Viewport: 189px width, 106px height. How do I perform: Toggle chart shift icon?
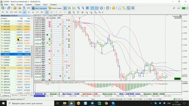97,8
